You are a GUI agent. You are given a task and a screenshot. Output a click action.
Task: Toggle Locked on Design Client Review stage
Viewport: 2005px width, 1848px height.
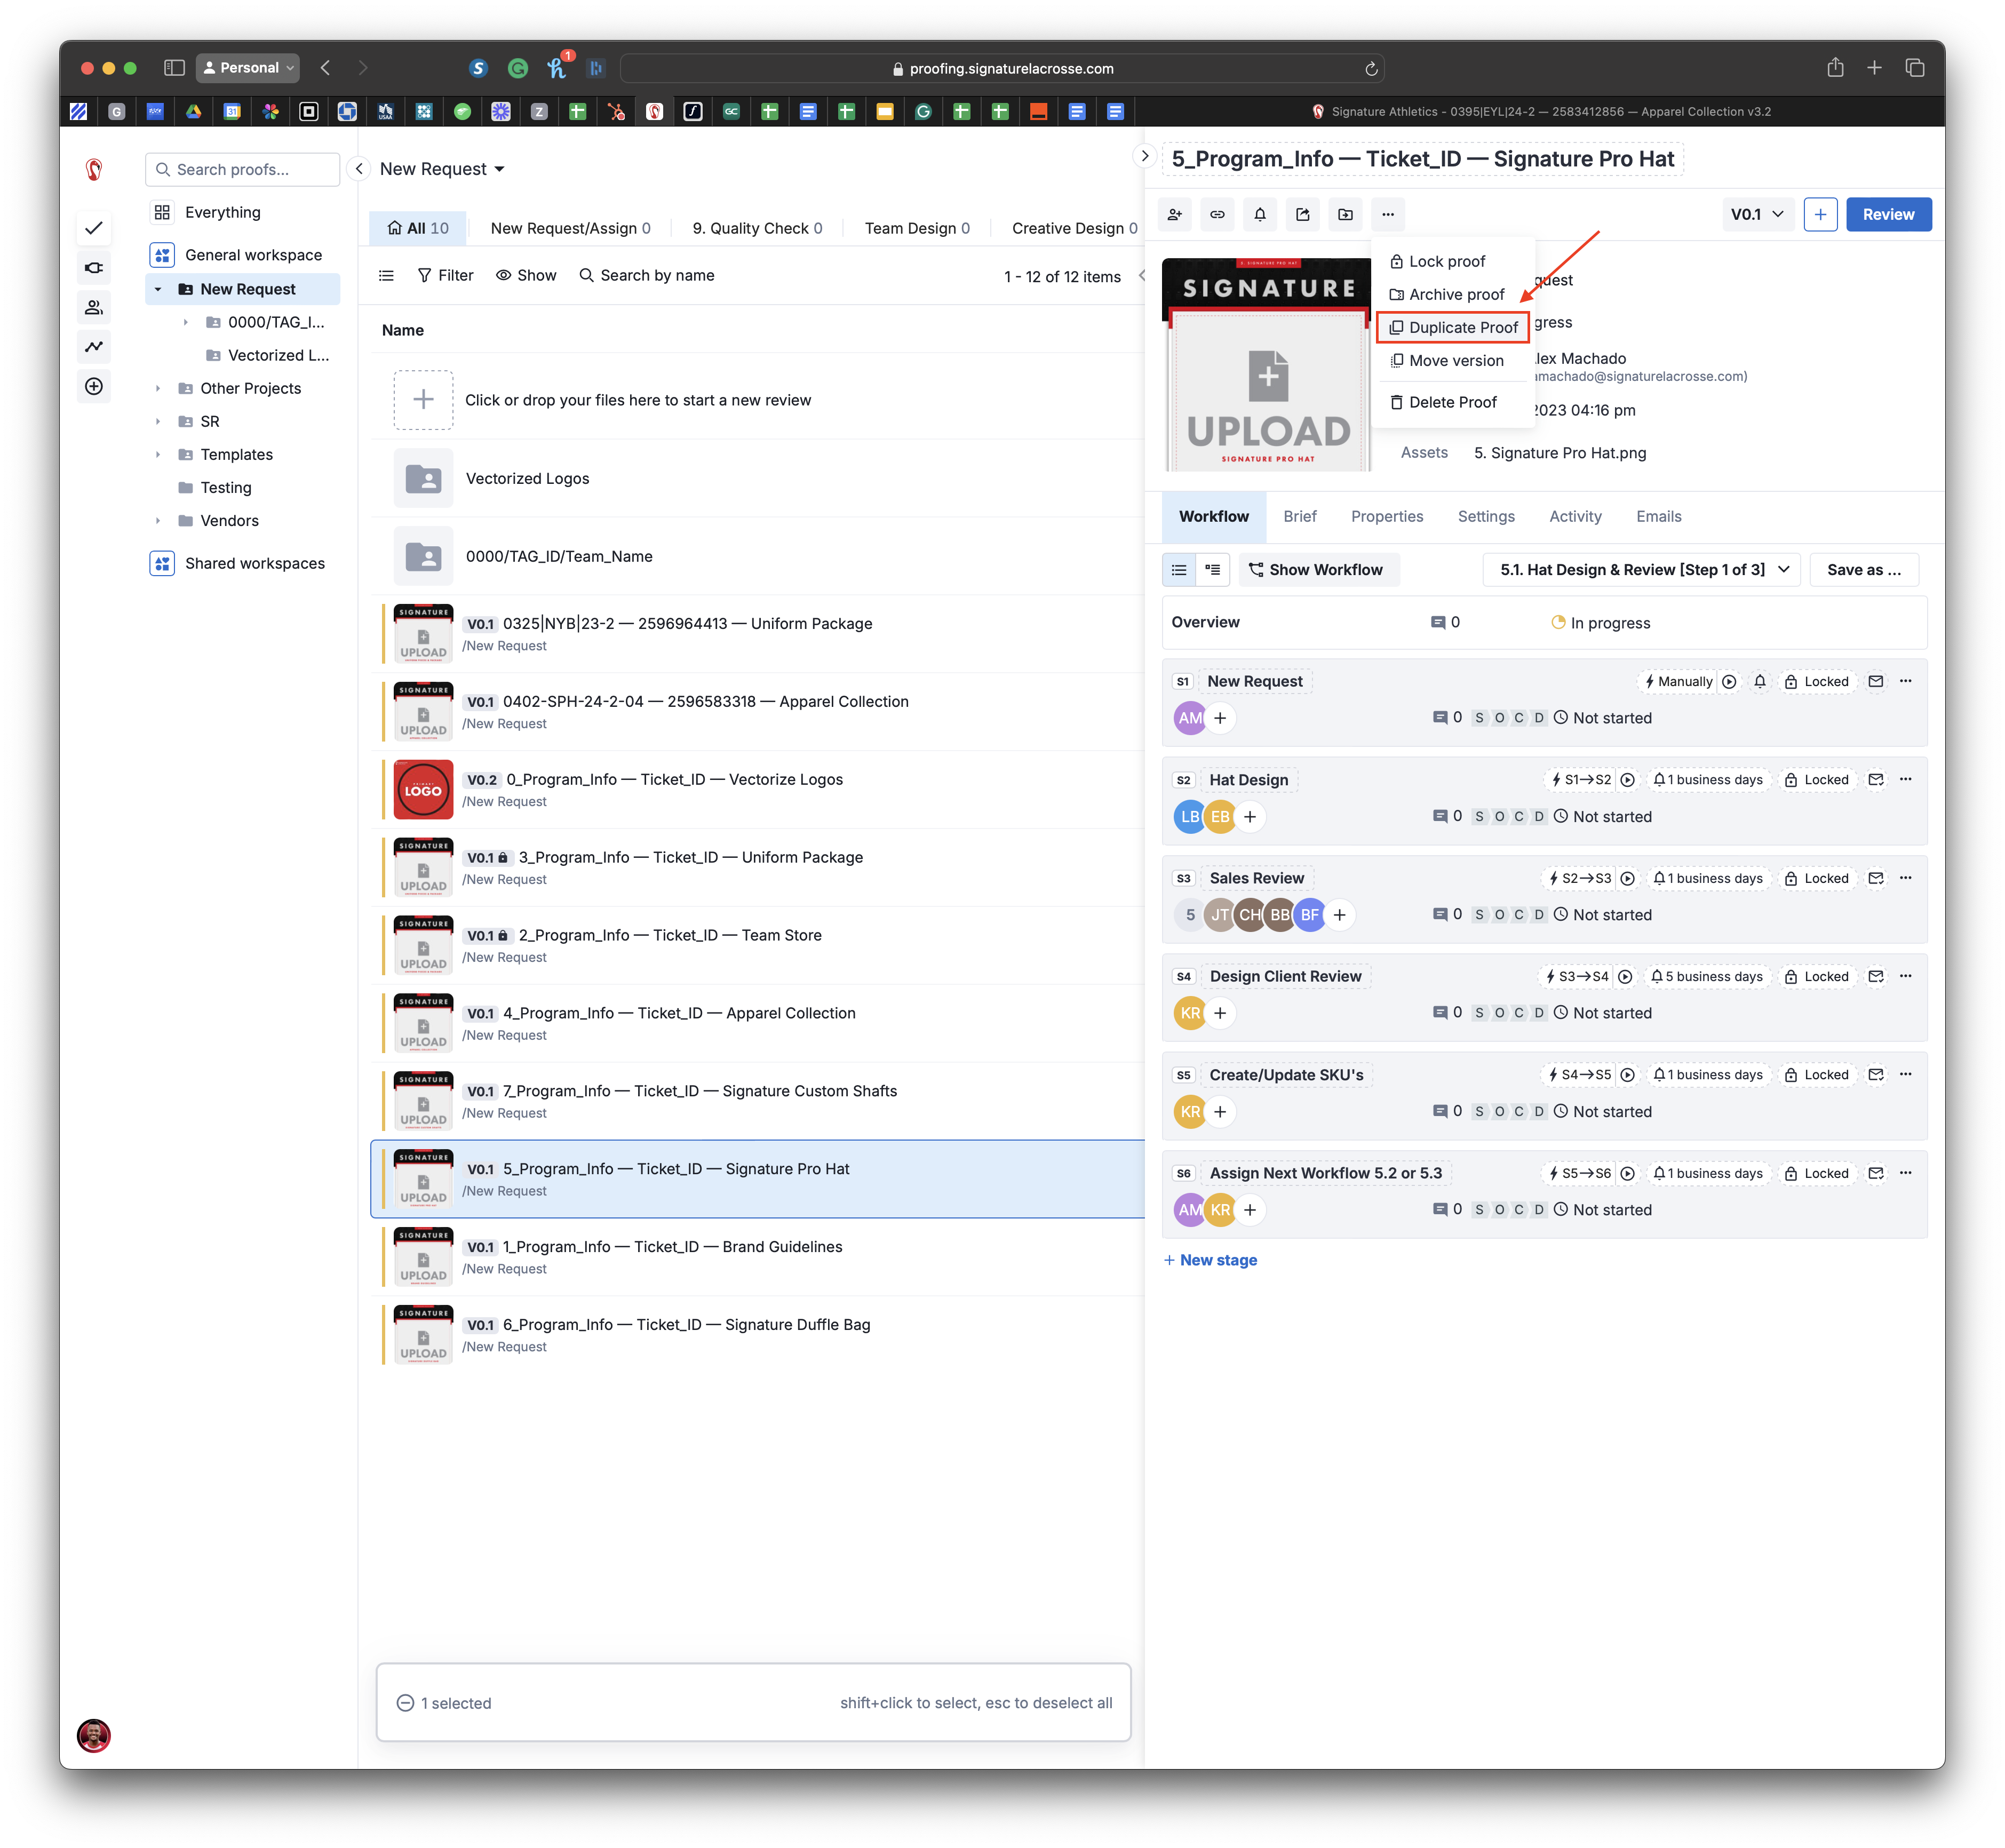(1816, 977)
